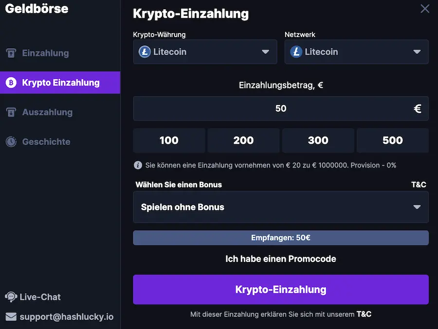Select the Einzahlung sidebar icon

coord(11,53)
